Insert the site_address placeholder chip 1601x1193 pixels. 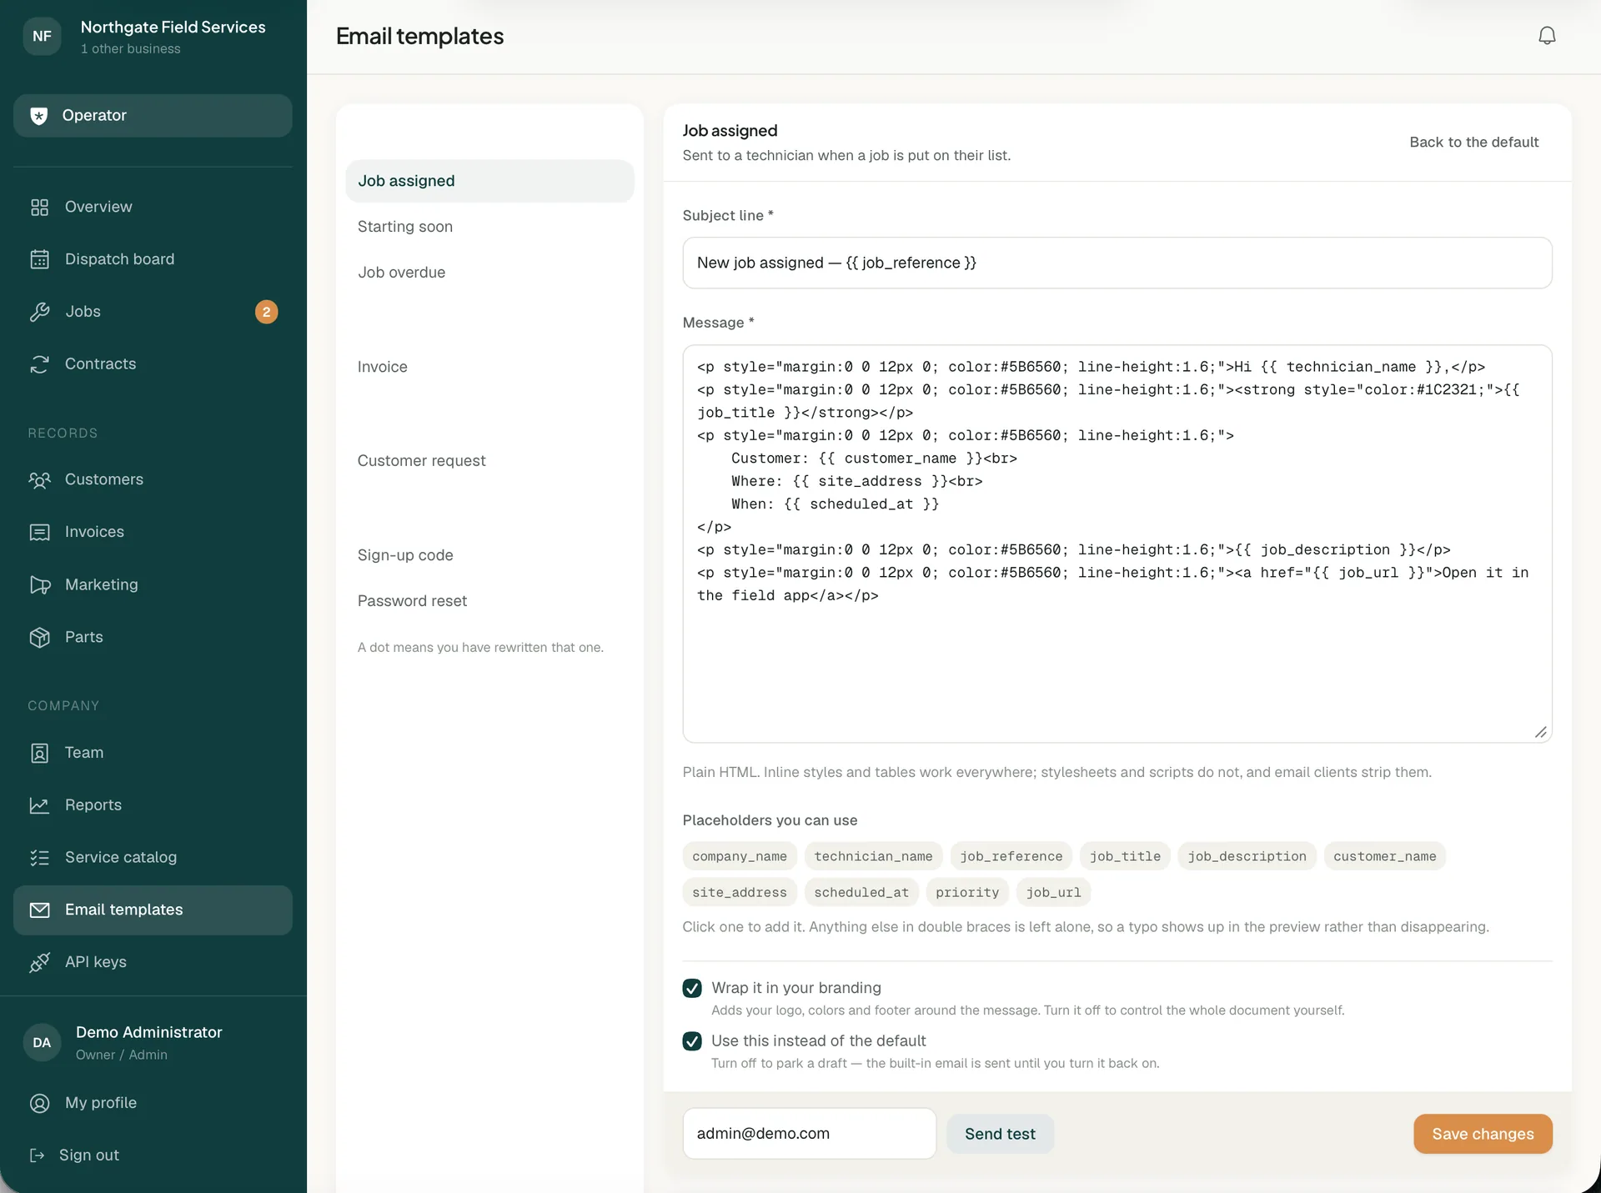740,892
